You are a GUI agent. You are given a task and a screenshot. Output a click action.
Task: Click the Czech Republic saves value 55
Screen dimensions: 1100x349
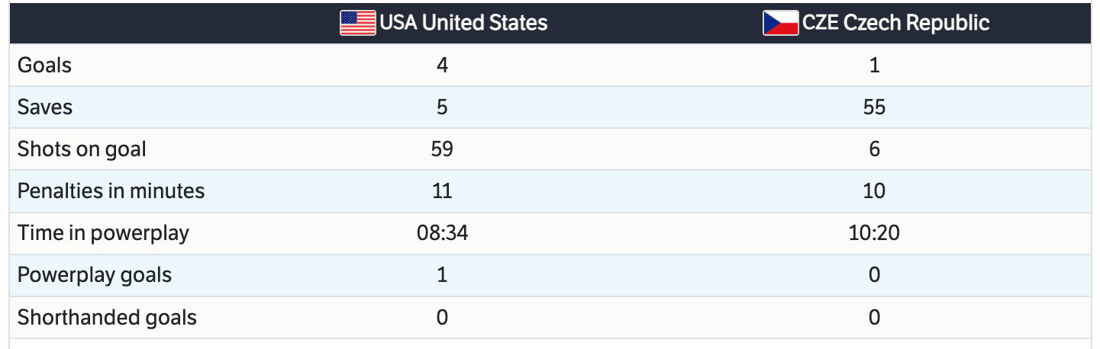874,107
